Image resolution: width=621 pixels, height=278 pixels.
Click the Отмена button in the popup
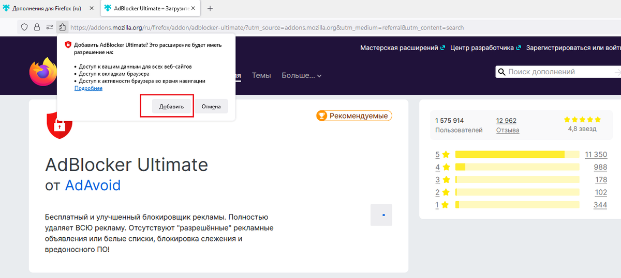pos(211,107)
